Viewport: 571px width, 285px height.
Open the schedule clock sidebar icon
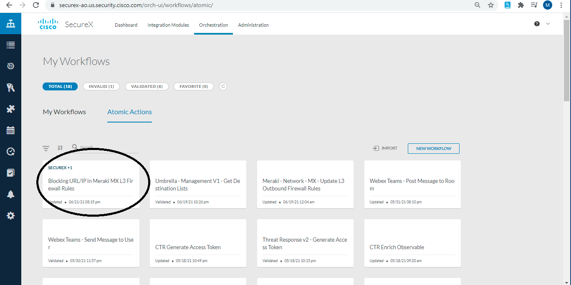tap(10, 152)
